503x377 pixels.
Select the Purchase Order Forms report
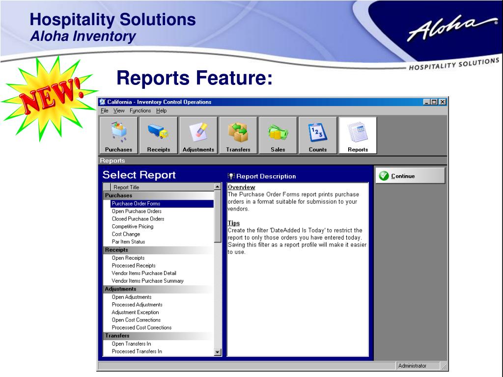coord(162,204)
